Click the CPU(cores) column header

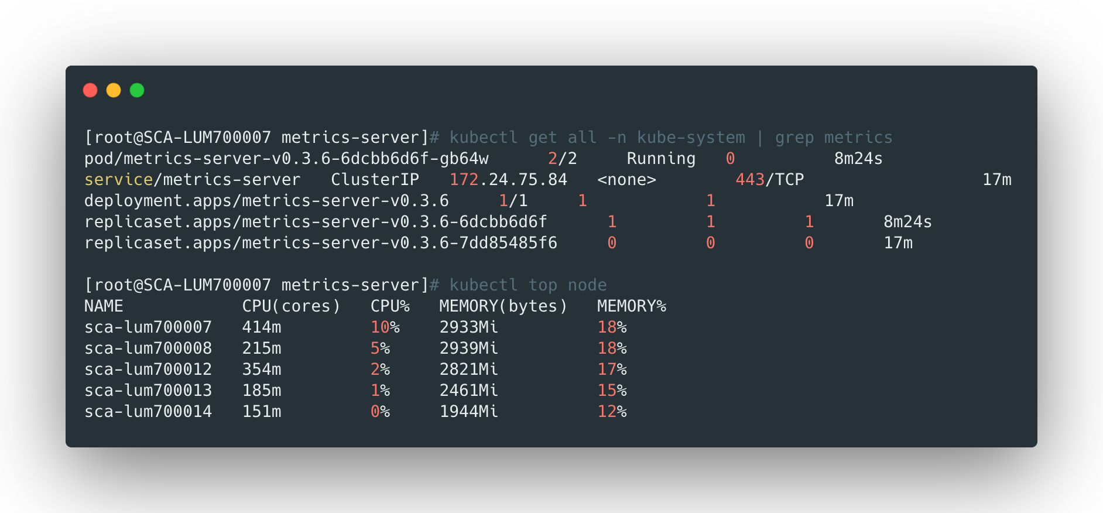click(291, 306)
